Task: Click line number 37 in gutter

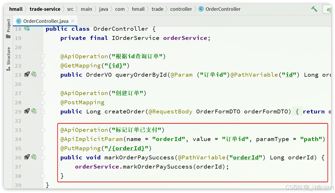Action: click(18, 167)
